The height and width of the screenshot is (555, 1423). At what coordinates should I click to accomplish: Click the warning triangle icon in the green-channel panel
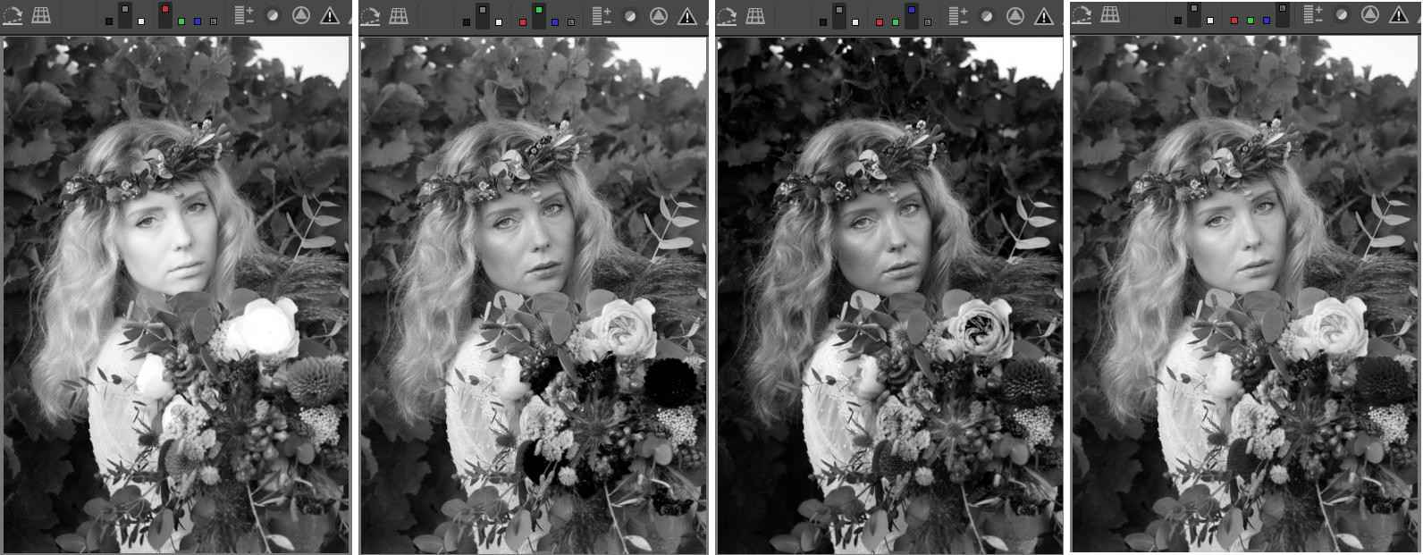pos(686,16)
